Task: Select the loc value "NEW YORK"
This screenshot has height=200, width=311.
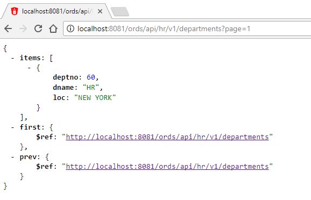Action: (x=95, y=98)
